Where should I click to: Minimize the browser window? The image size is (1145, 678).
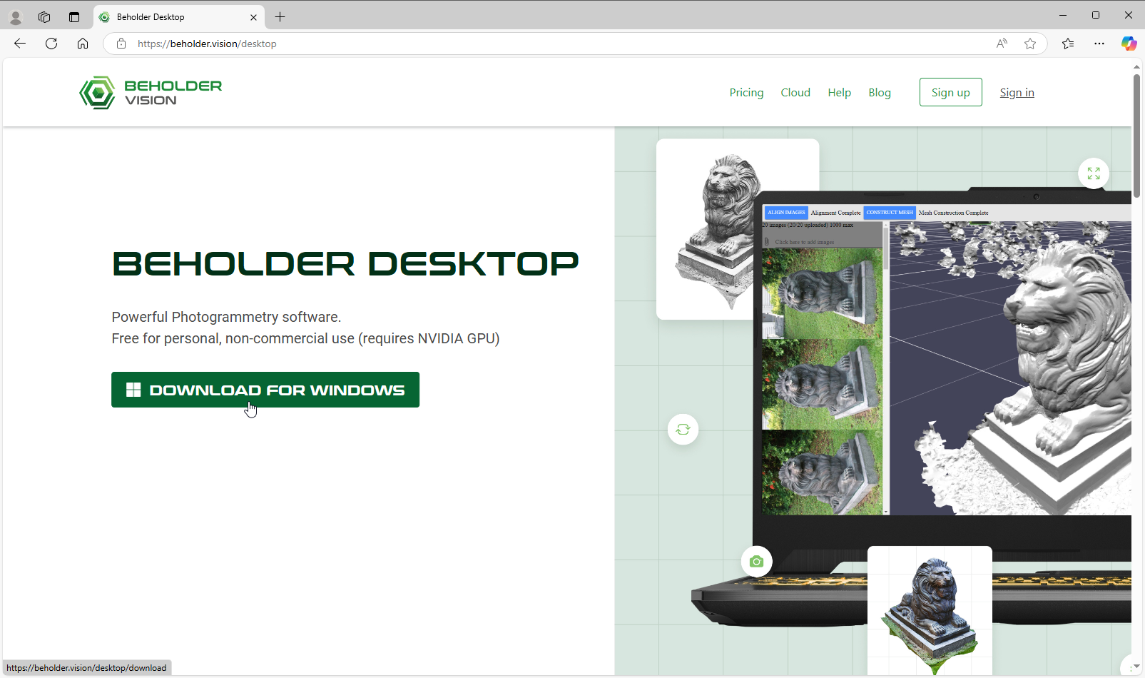1063,15
